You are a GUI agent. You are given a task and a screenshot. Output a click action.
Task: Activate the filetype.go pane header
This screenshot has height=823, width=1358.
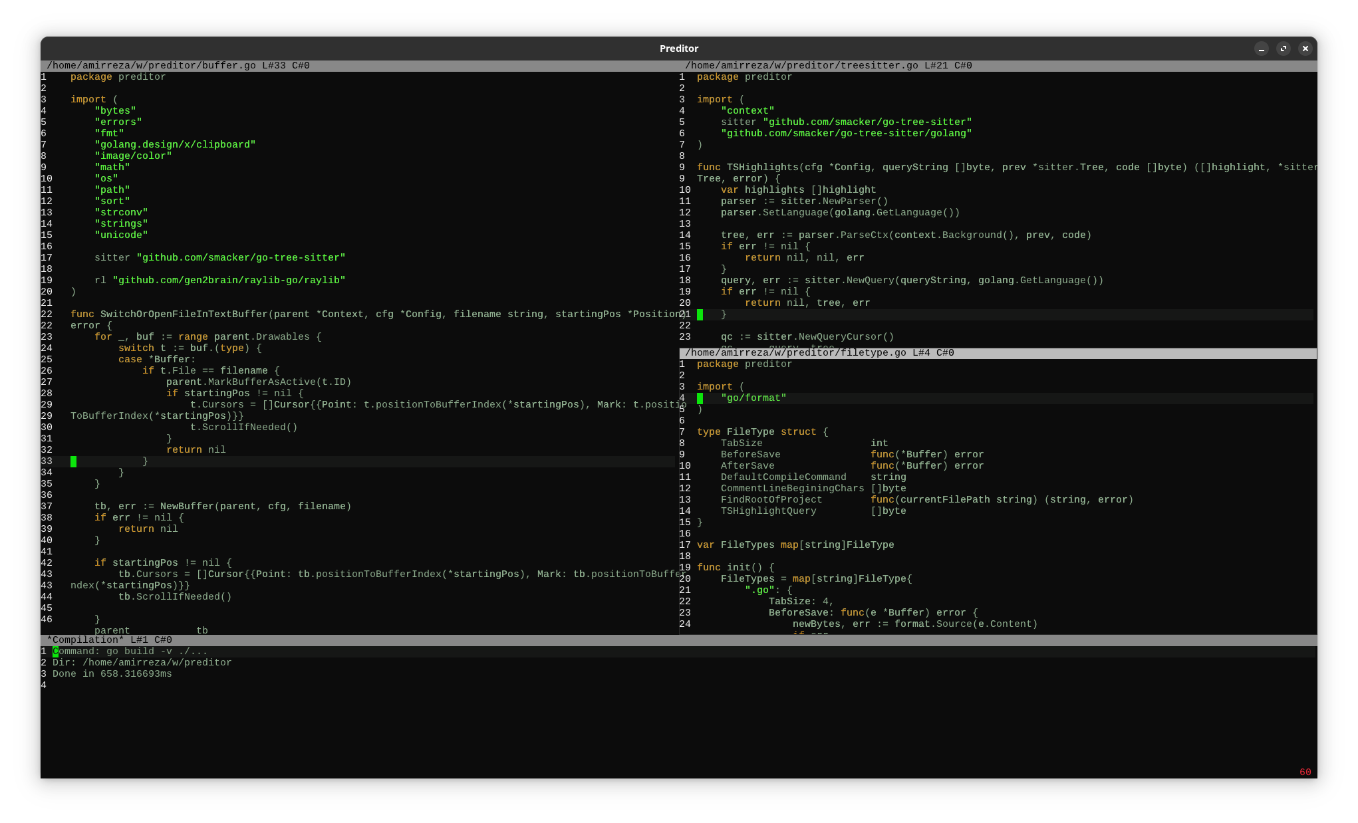[x=819, y=353]
